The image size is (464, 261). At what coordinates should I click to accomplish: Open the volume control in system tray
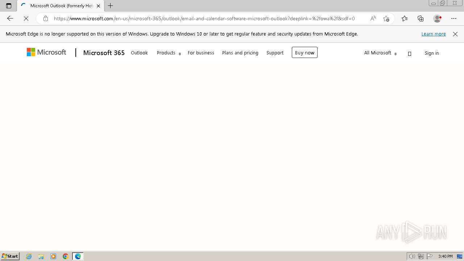412,256
